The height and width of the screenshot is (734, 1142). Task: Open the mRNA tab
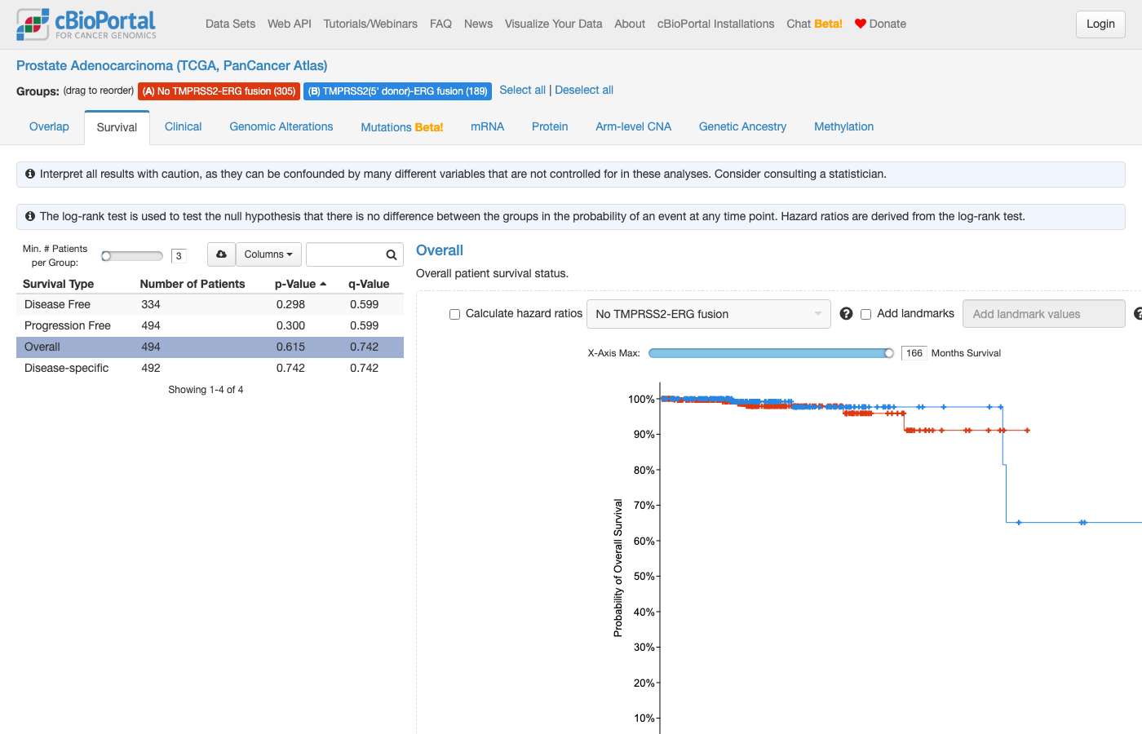pos(488,126)
